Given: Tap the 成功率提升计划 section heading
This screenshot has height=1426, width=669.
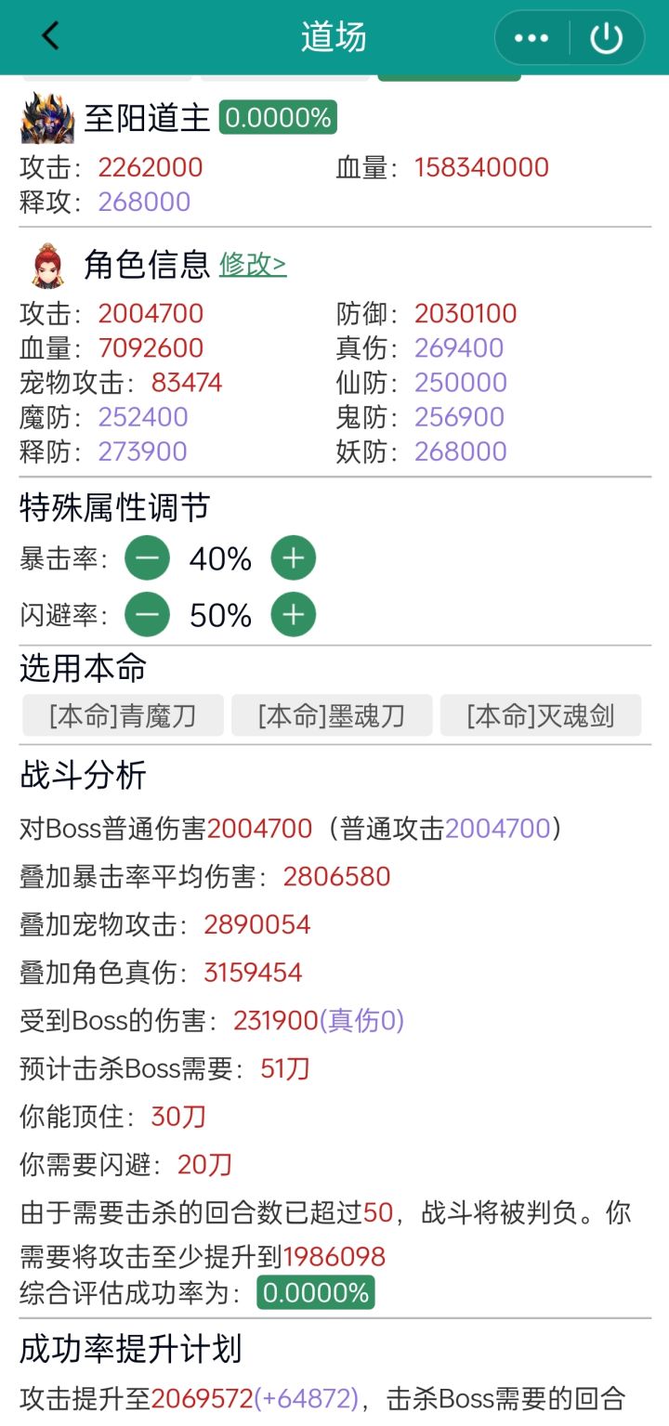Looking at the screenshot, I should [x=130, y=1349].
